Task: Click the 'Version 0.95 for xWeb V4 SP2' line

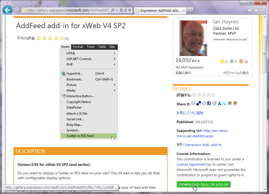Action: 54,165
